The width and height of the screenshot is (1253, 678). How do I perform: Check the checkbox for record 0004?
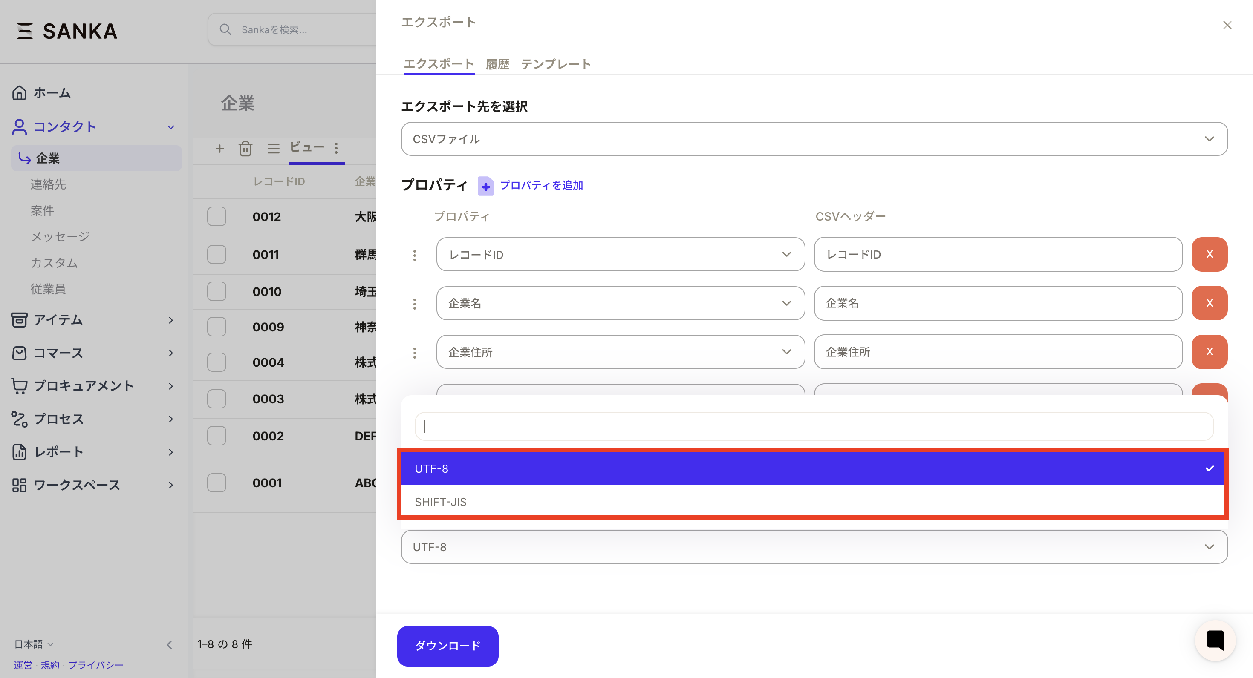(x=217, y=362)
